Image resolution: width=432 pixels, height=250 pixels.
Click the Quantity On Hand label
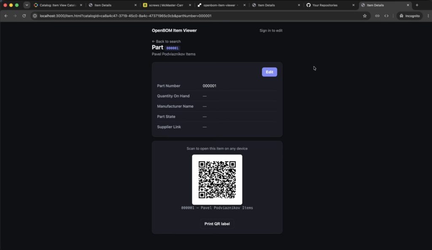[173, 96]
